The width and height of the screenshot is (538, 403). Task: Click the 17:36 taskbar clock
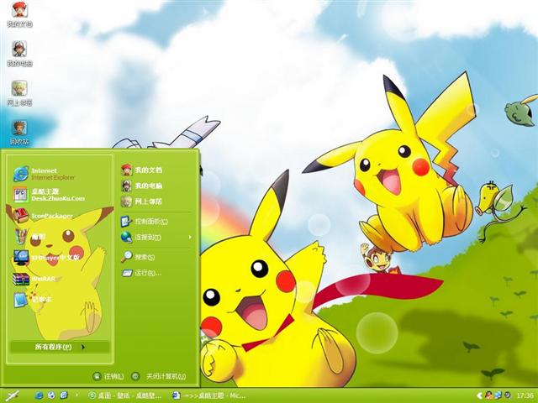pyautogui.click(x=525, y=395)
